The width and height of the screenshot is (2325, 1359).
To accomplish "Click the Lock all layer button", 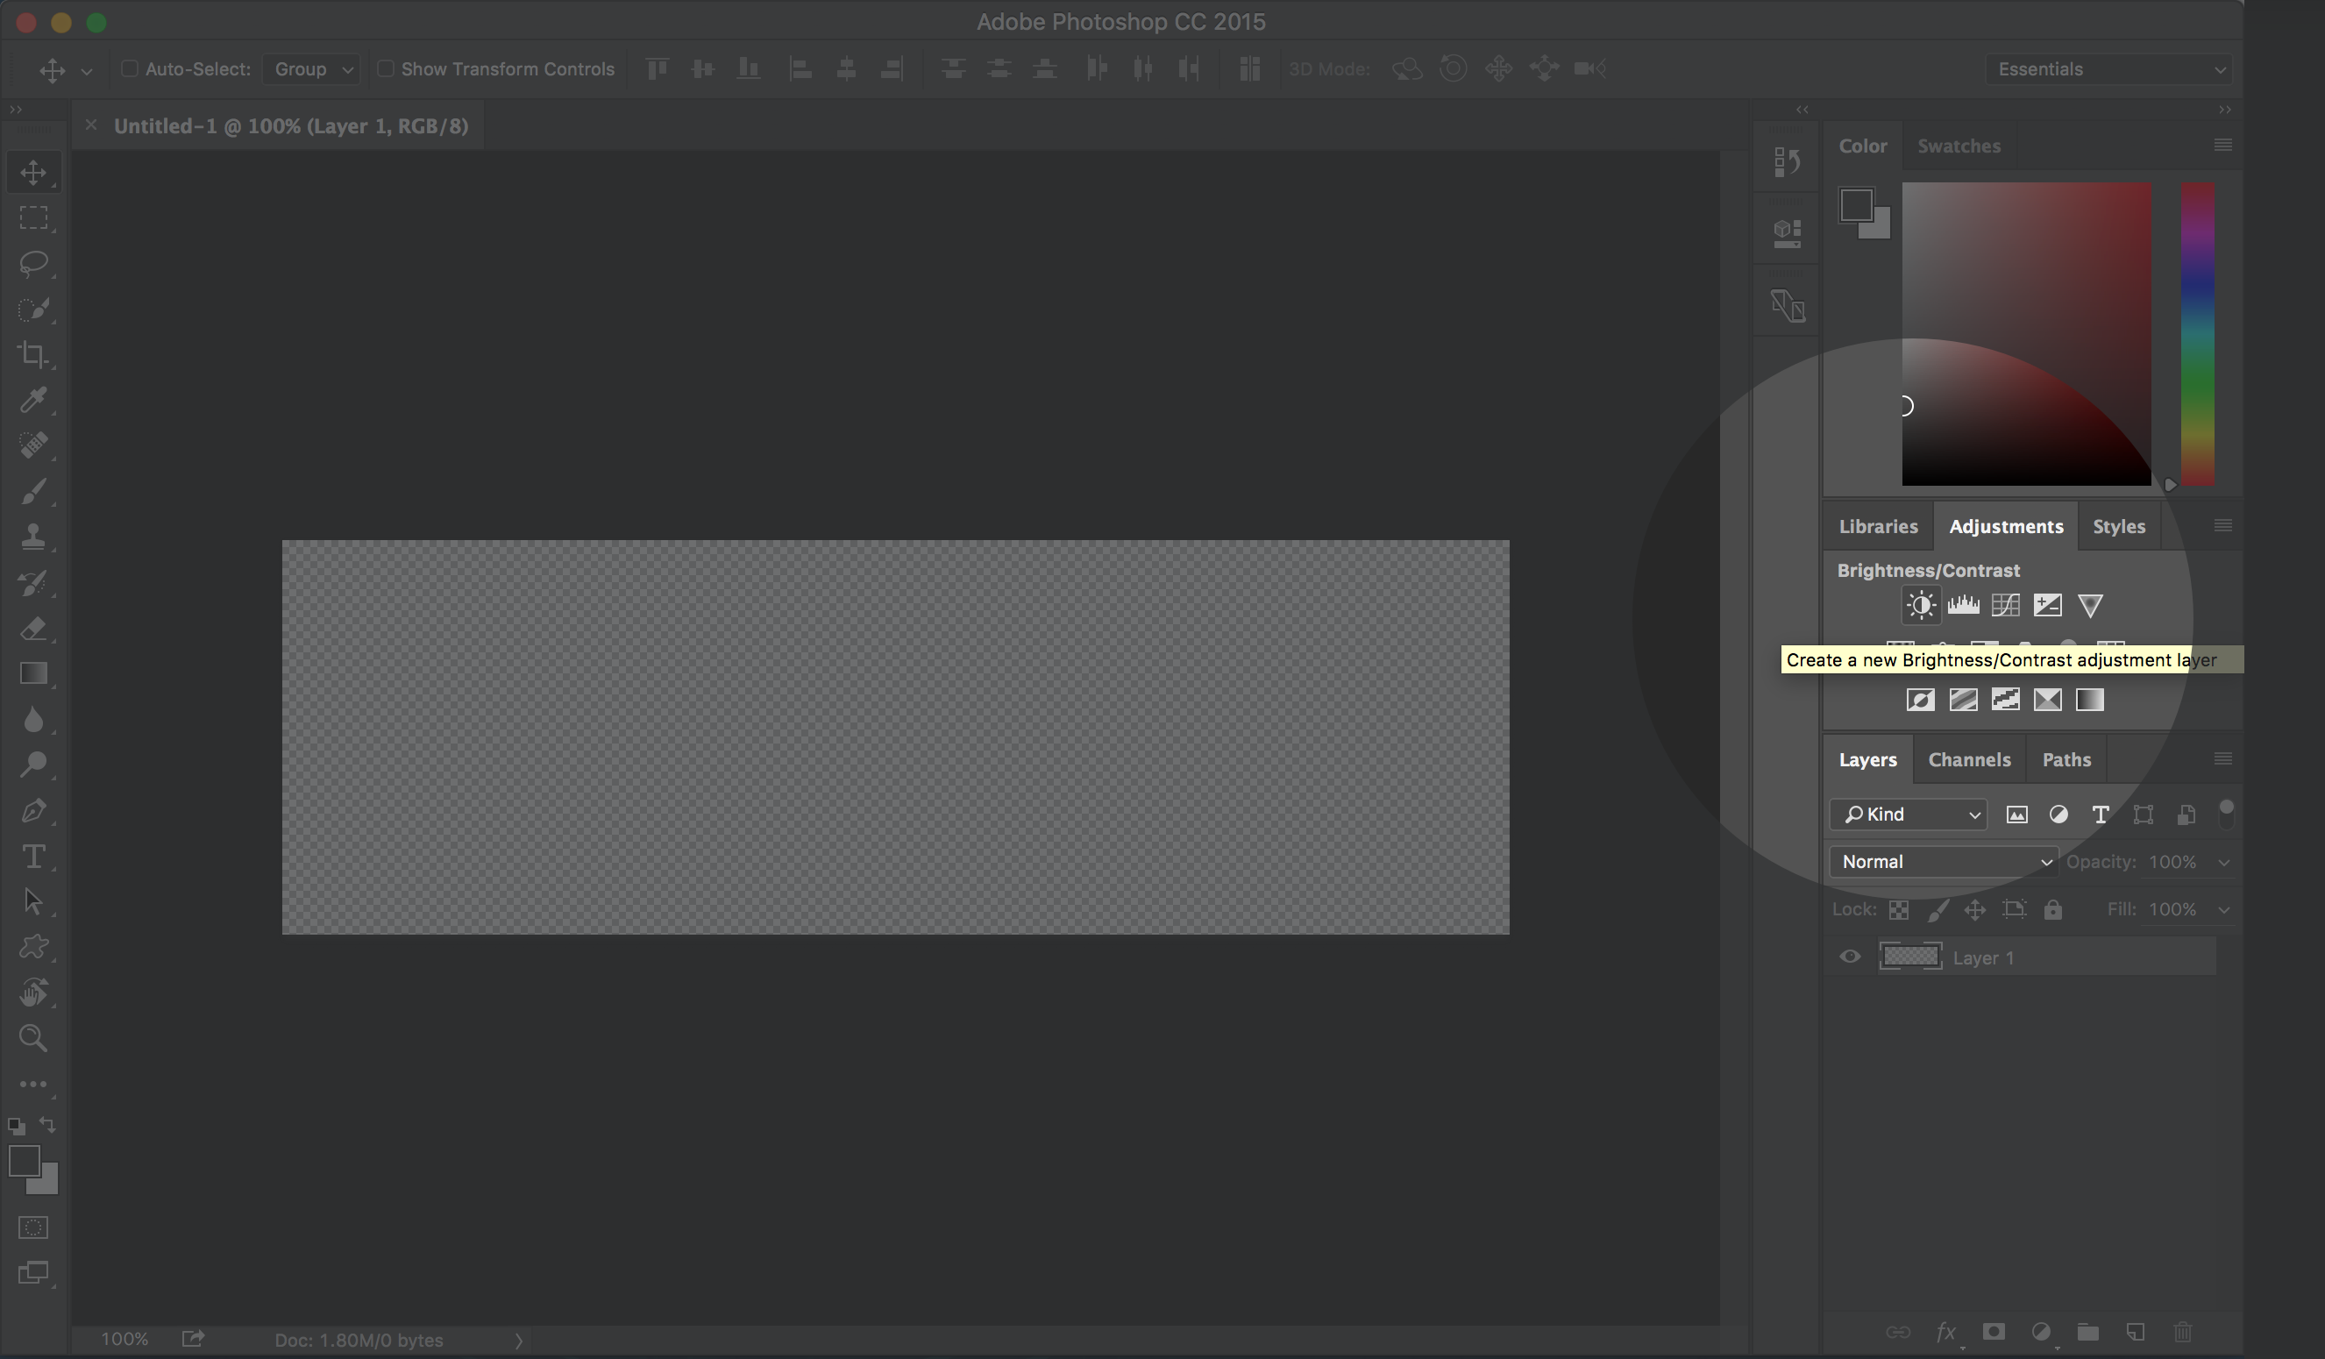I will point(2053,910).
